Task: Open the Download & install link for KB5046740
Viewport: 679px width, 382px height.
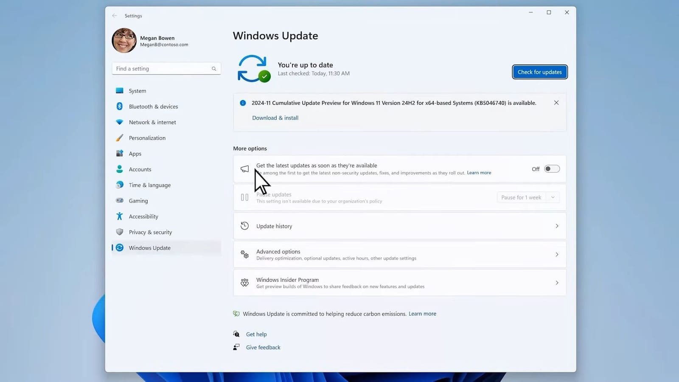Action: click(275, 118)
